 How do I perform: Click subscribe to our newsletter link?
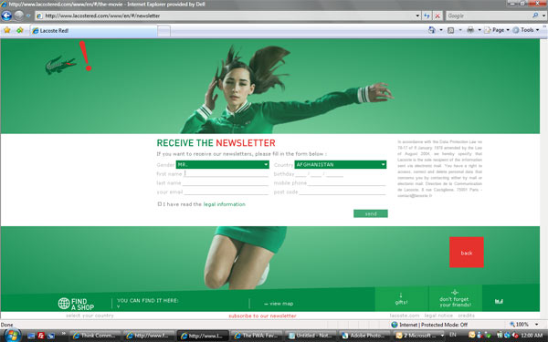pos(262,316)
